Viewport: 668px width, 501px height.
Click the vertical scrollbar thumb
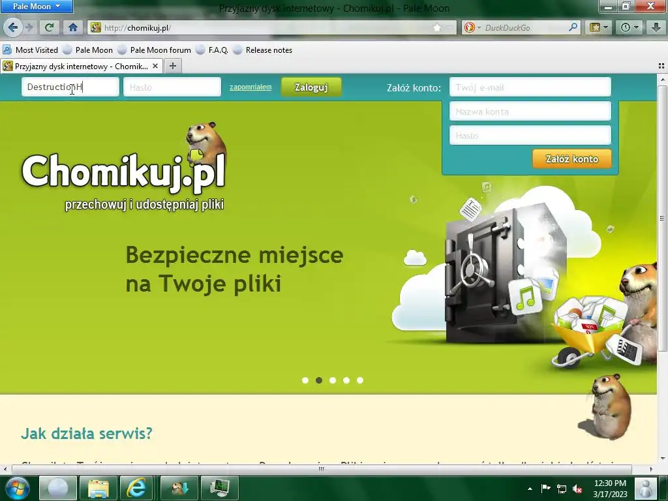(662, 218)
